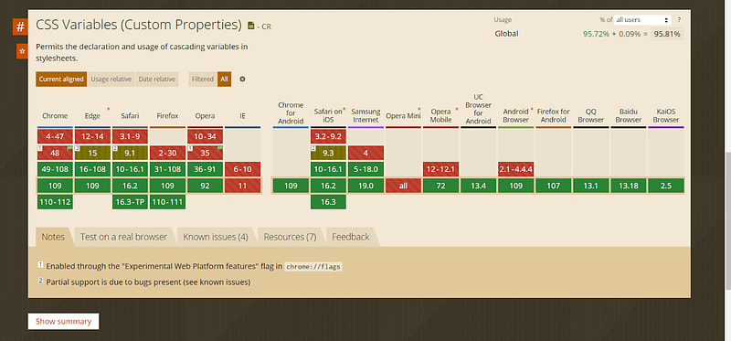The image size is (731, 341).
Task: Click the KaiOS Browser header
Action: point(666,116)
